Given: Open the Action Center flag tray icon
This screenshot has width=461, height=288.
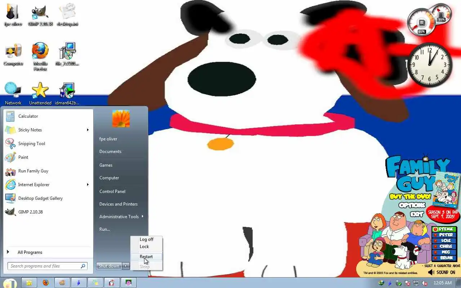Looking at the screenshot, I should (x=407, y=283).
